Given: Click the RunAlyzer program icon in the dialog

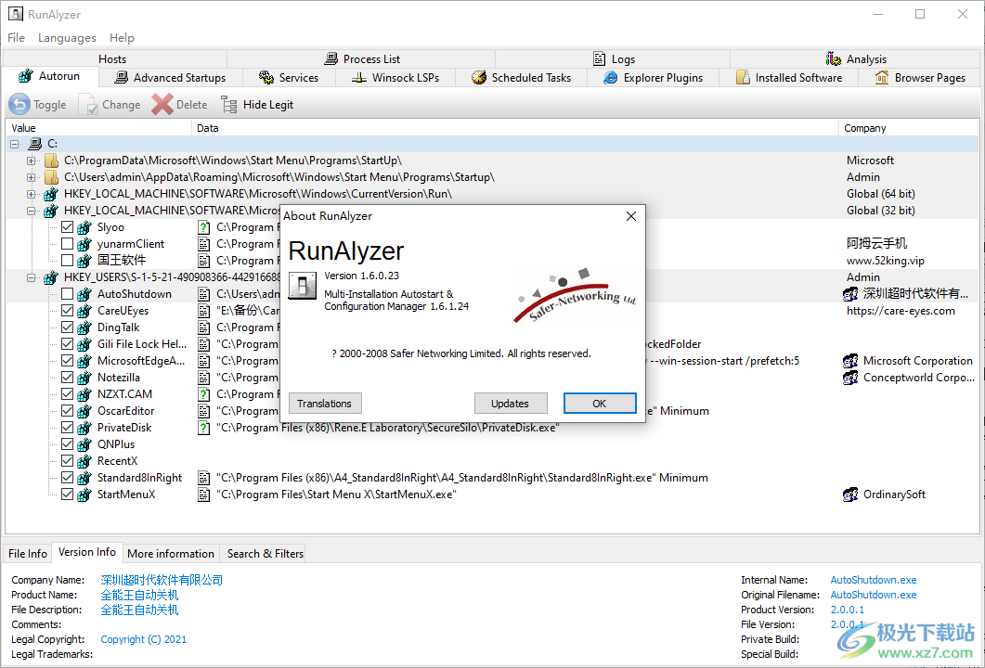Looking at the screenshot, I should pos(301,286).
